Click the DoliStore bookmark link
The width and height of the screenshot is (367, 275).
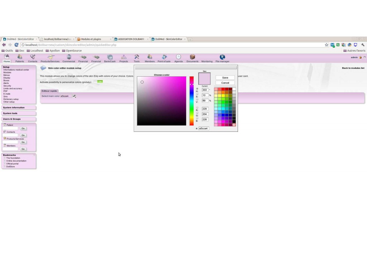[10, 167]
